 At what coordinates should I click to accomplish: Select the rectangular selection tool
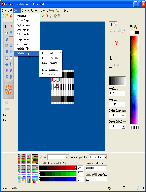7,26
